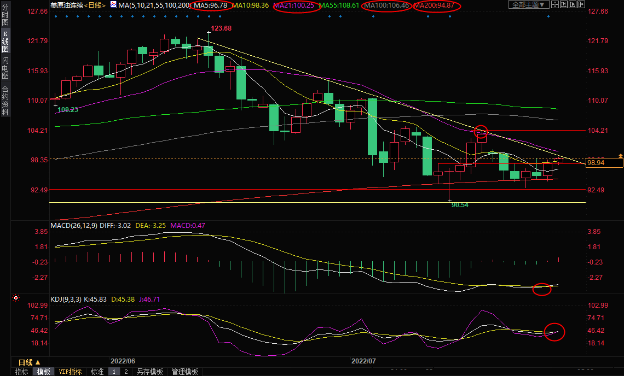Click the 另存模板 button
This screenshot has height=376, width=624.
pyautogui.click(x=149, y=372)
